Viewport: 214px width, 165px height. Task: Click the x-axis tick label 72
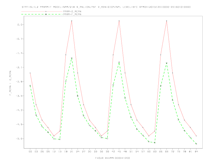[172, 152]
